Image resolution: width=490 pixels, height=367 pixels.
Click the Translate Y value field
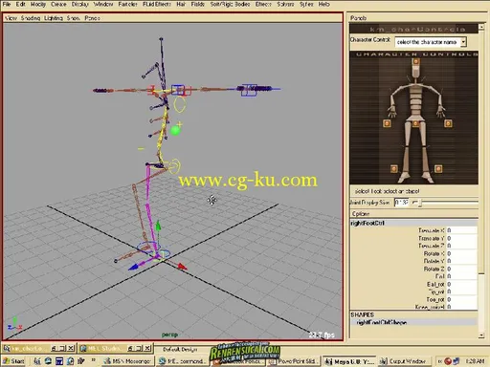click(x=461, y=238)
